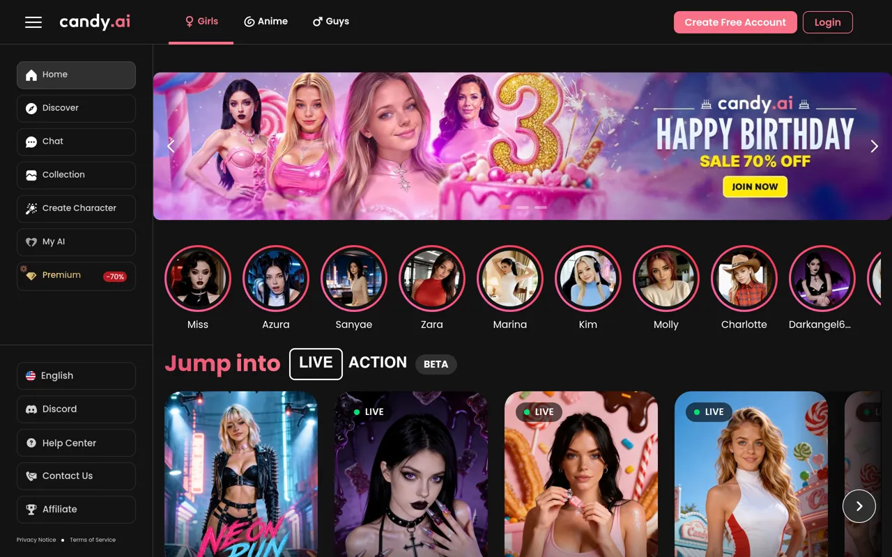892x557 pixels.
Task: Open Miss character avatar
Action: (198, 278)
